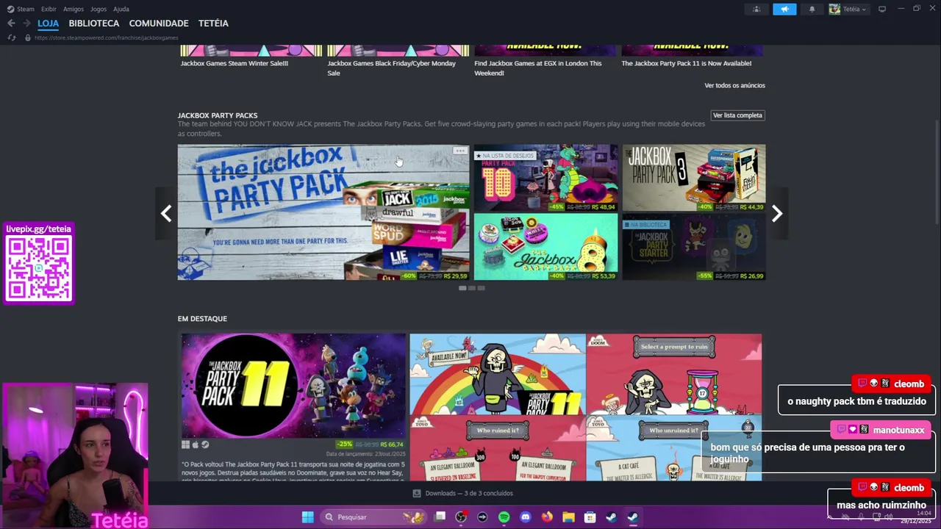
Task: Open Jackbox Party Pack 11 featured image
Action: click(x=294, y=386)
